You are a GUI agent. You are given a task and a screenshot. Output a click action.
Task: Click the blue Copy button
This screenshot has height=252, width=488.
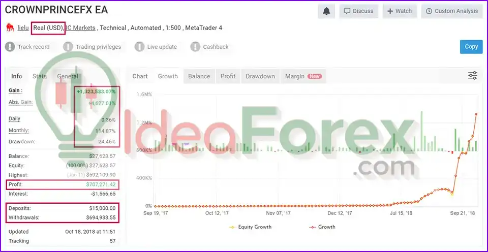coord(471,47)
